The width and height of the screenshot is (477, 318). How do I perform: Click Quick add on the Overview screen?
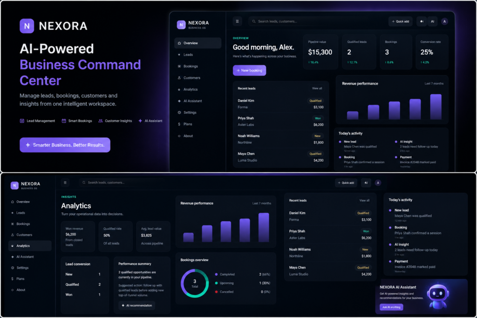(400, 21)
